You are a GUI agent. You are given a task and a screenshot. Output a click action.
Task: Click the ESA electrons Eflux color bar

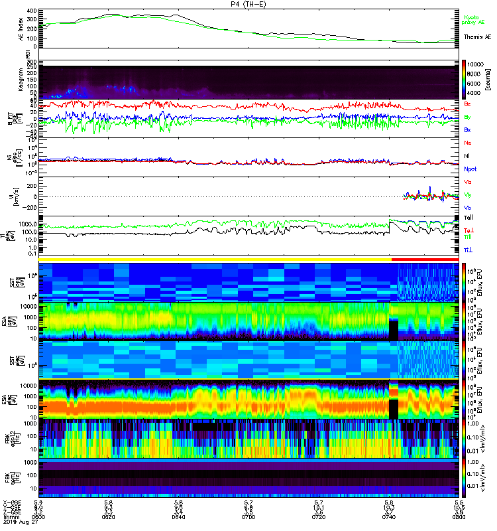[x=463, y=400]
